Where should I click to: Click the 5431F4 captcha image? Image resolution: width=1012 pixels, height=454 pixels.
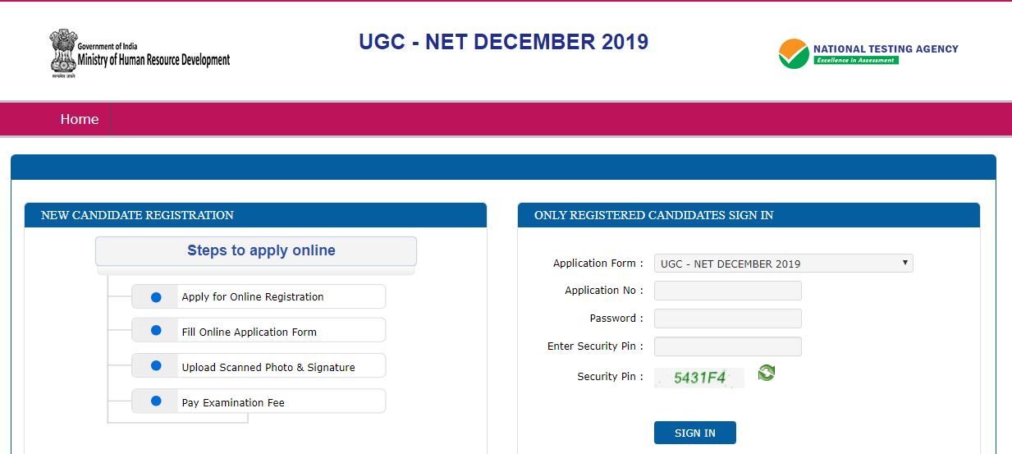point(699,378)
